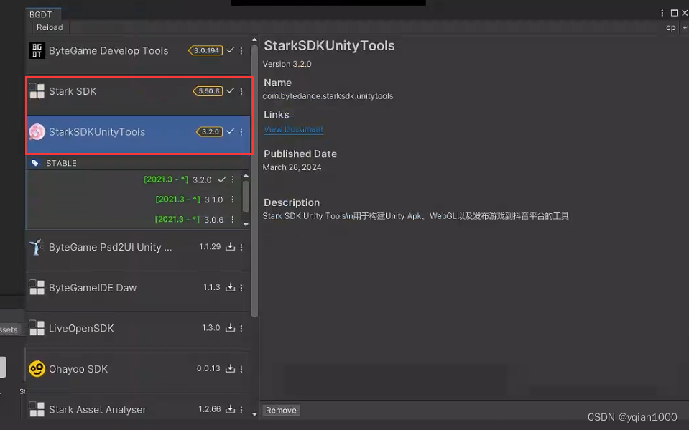The height and width of the screenshot is (430, 689).
Task: Open the StarkSDKUnityTools options menu
Action: [x=241, y=132]
